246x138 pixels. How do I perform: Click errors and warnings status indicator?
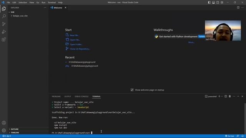tap(7, 136)
